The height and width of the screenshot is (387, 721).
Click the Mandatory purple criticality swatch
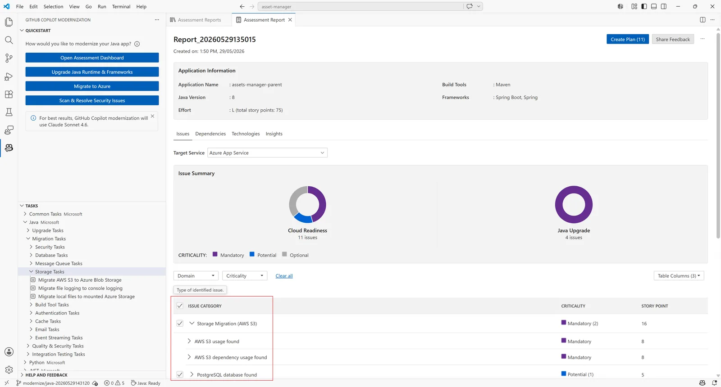coord(215,254)
